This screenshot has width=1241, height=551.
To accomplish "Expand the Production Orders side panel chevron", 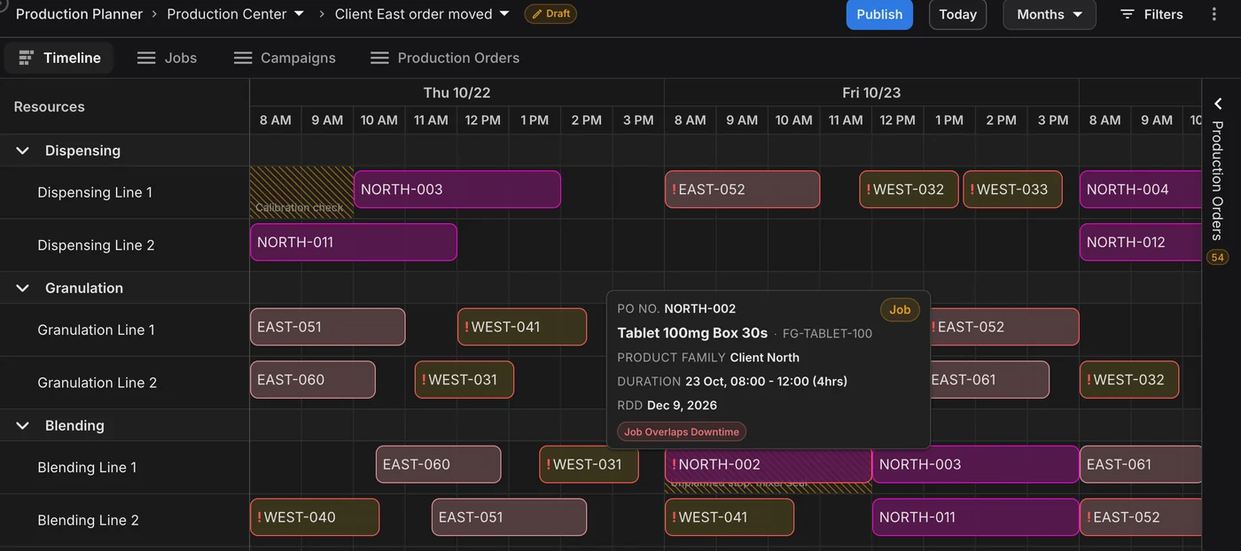I will coord(1218,104).
